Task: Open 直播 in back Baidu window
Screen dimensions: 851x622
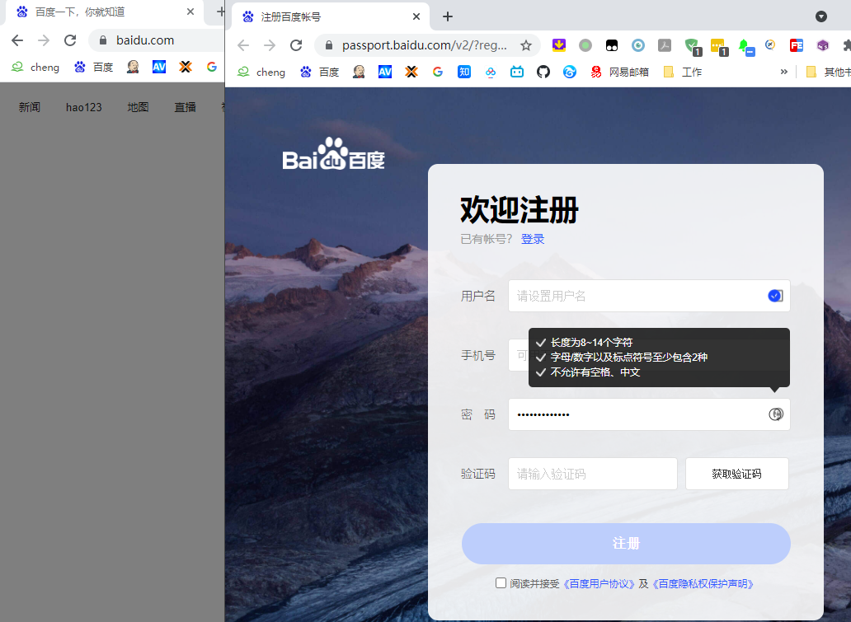Action: tap(185, 107)
